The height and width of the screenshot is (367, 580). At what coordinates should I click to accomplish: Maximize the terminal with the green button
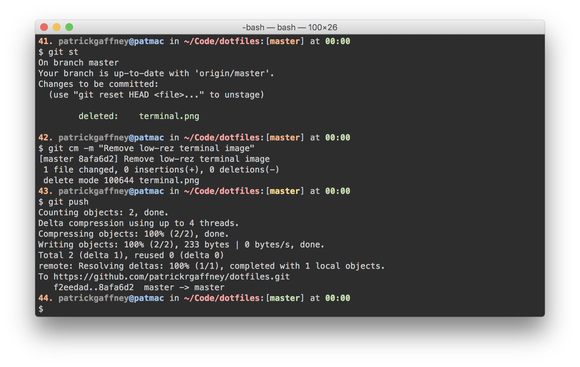[69, 27]
